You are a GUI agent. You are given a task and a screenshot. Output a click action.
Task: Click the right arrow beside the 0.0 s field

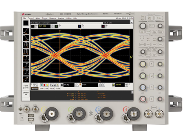pyautogui.click(x=104, y=85)
